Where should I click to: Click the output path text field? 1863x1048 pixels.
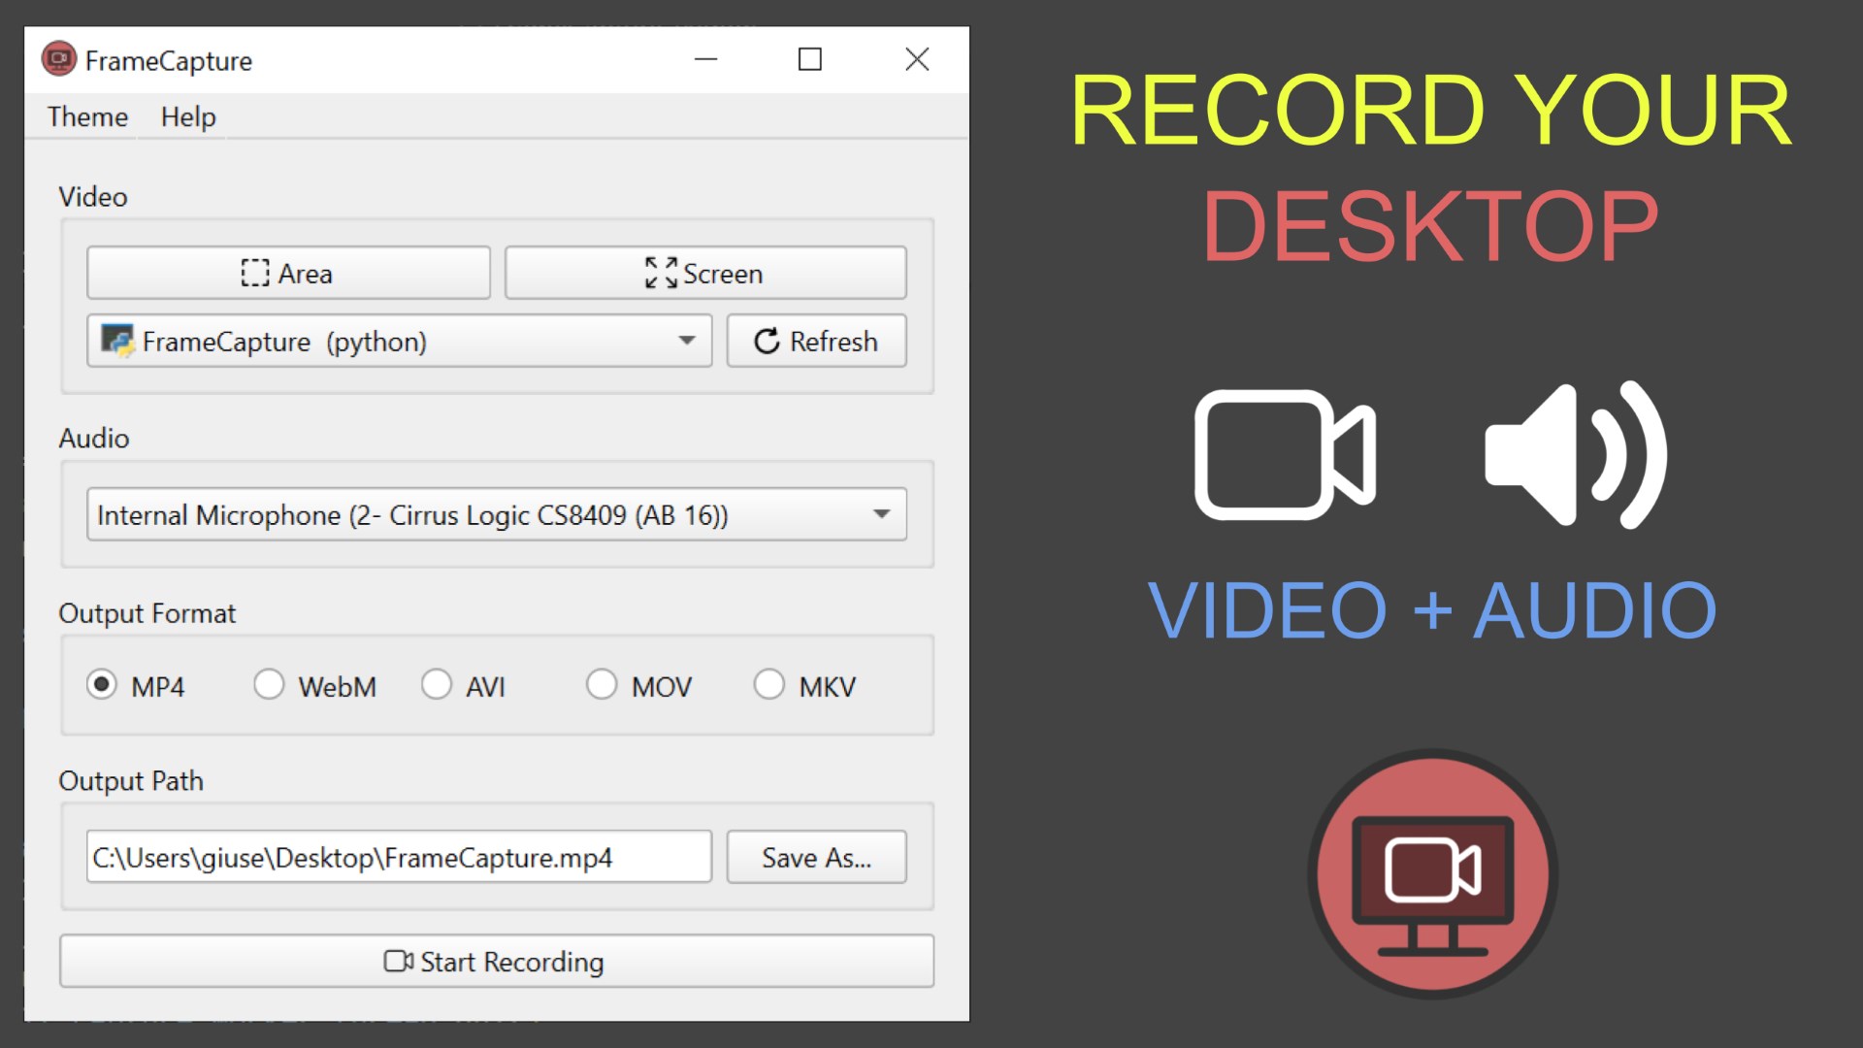[398, 857]
